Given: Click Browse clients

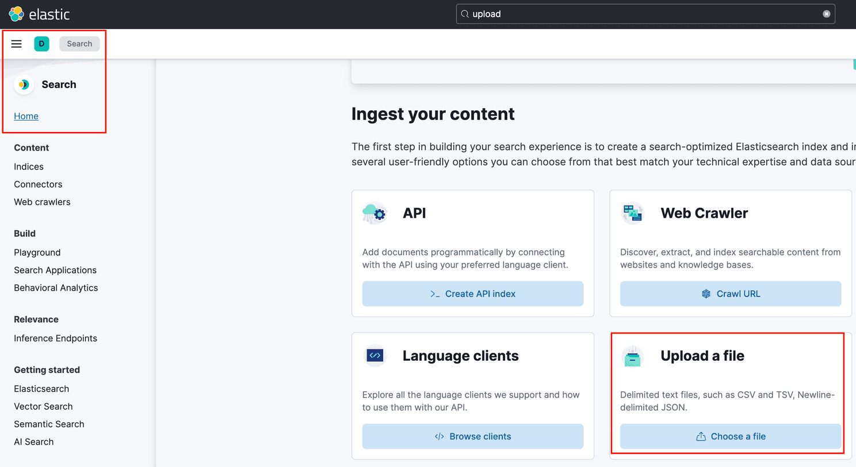Looking at the screenshot, I should click(x=472, y=436).
